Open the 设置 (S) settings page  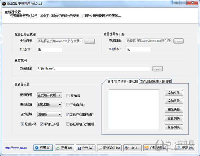43,148
